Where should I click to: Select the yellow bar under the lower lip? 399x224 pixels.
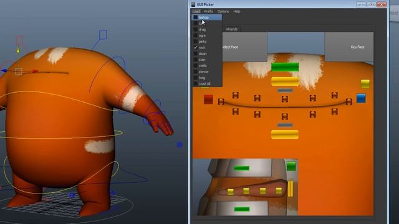point(285,134)
